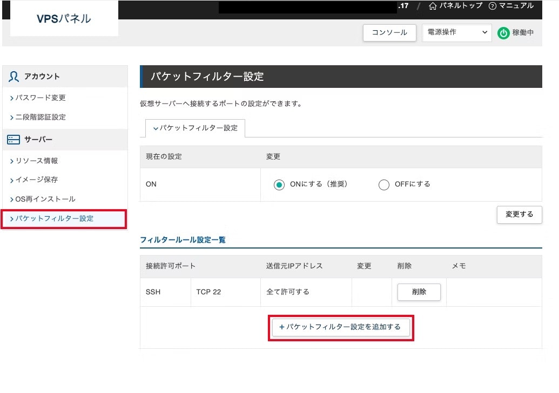559x393 pixels.
Task: Click the plus icon on the add filter button
Action: pyautogui.click(x=281, y=327)
